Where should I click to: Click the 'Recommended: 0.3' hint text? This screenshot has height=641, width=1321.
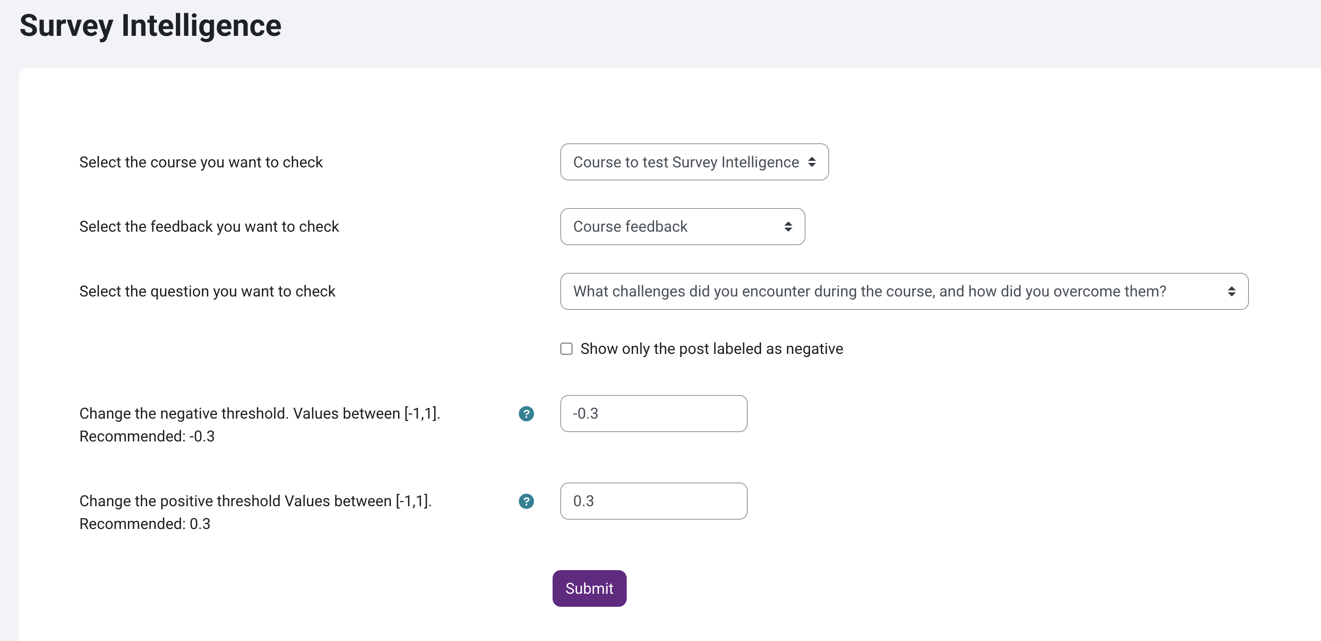click(145, 524)
